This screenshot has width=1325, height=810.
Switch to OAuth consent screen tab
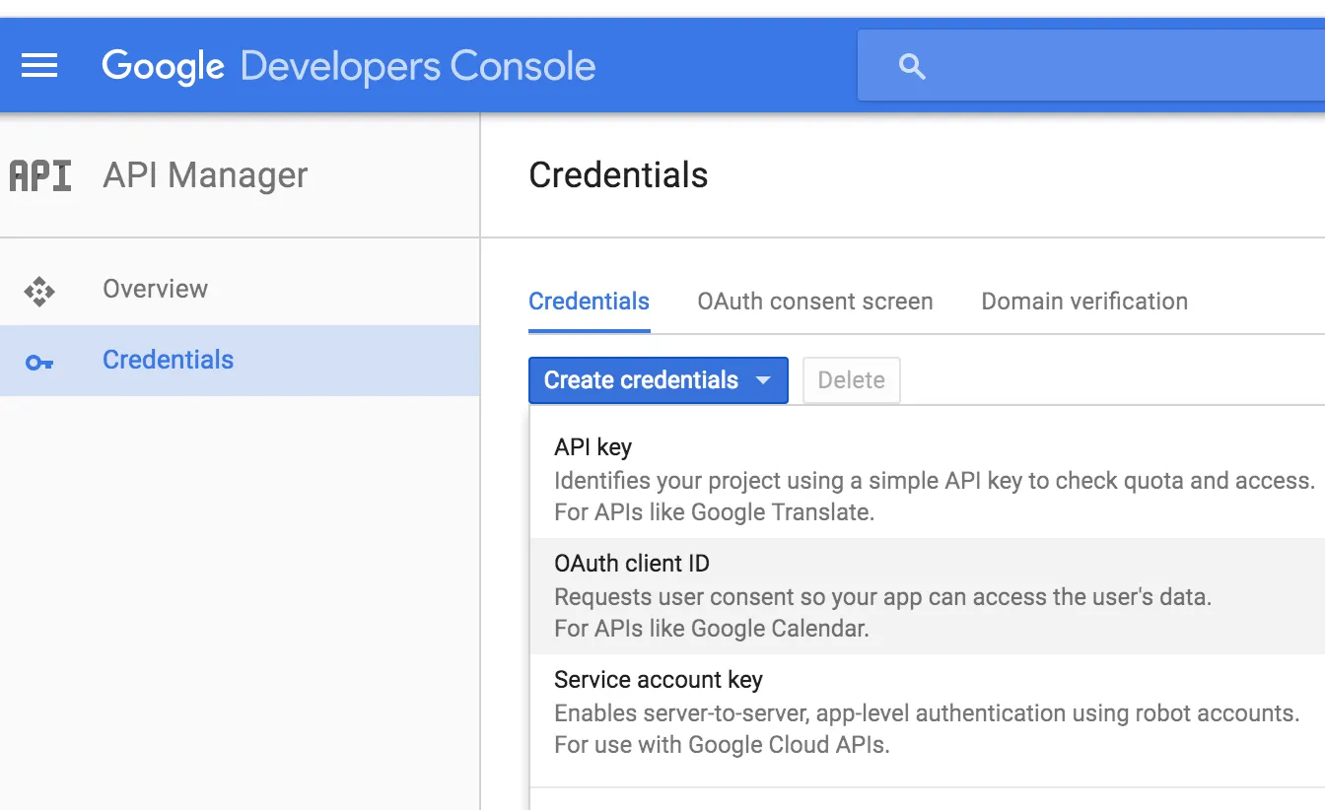pos(814,302)
